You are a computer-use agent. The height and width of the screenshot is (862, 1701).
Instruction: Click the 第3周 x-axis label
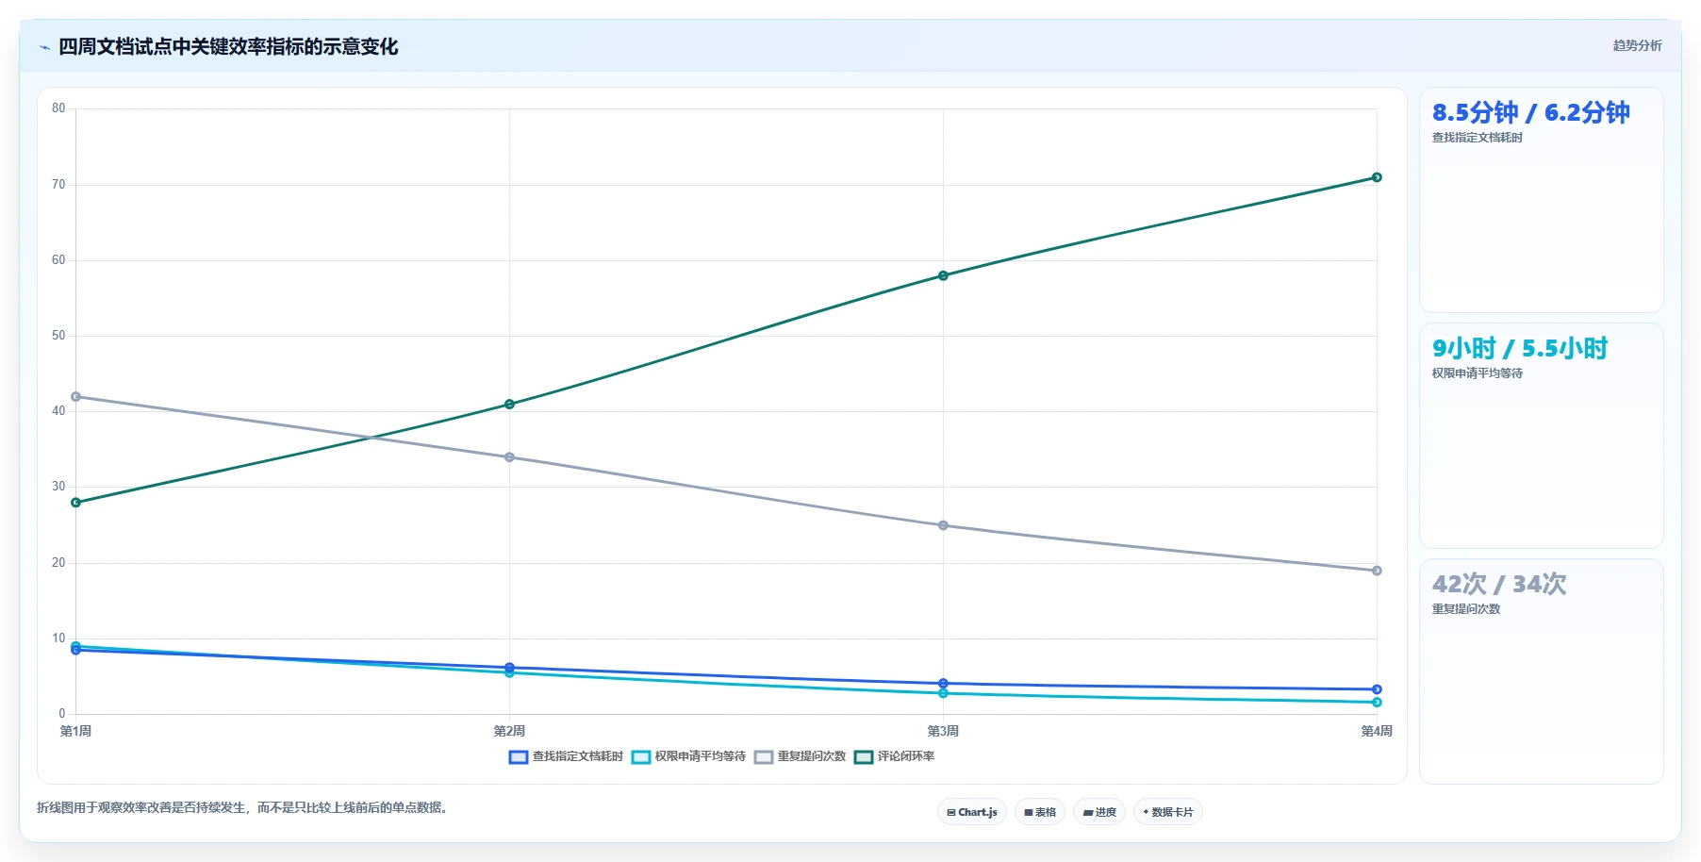[943, 732]
